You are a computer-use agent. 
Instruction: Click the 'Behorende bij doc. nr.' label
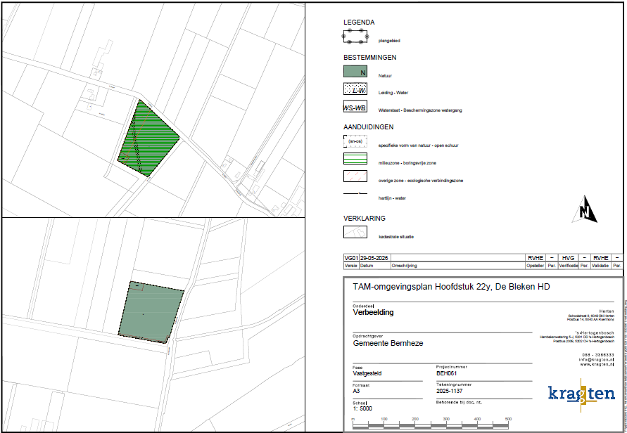[x=459, y=402]
